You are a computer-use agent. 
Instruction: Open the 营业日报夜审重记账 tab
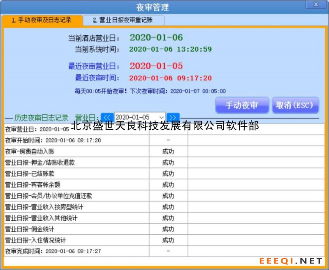click(x=124, y=20)
